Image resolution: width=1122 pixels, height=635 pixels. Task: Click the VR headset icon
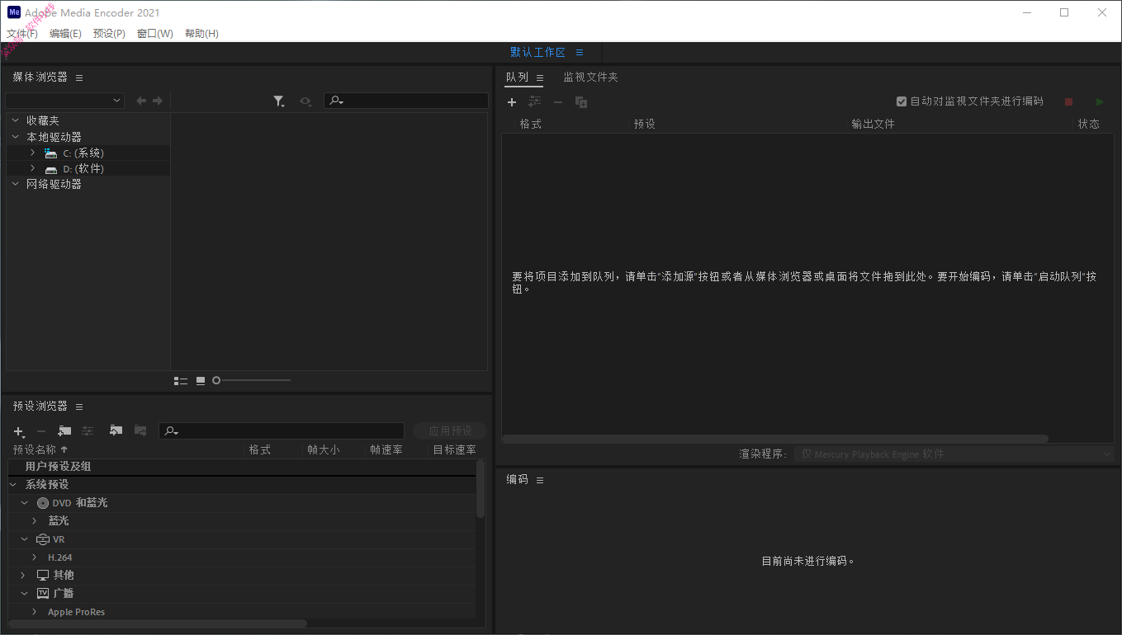pyautogui.click(x=43, y=539)
